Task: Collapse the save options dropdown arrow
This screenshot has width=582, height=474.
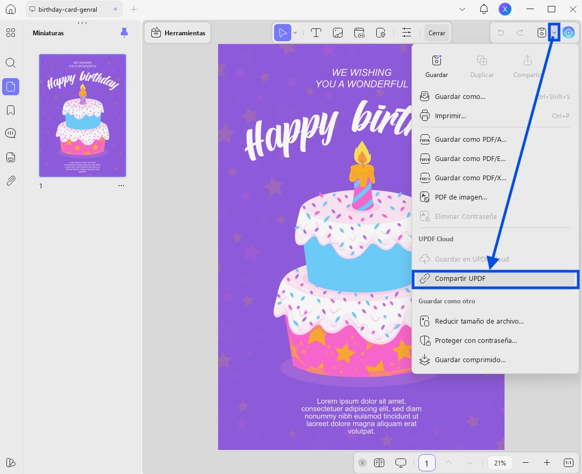Action: point(554,33)
